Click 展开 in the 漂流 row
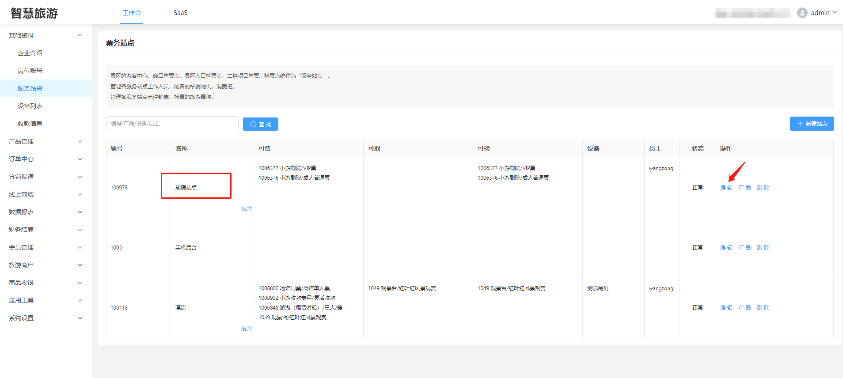 coord(246,329)
